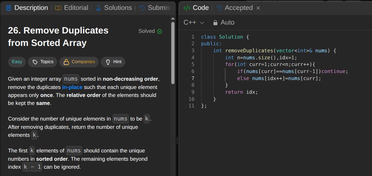This screenshot has width=372, height=176.
Task: Click the scroll-up arrow of the description panel
Action: (x=173, y=19)
